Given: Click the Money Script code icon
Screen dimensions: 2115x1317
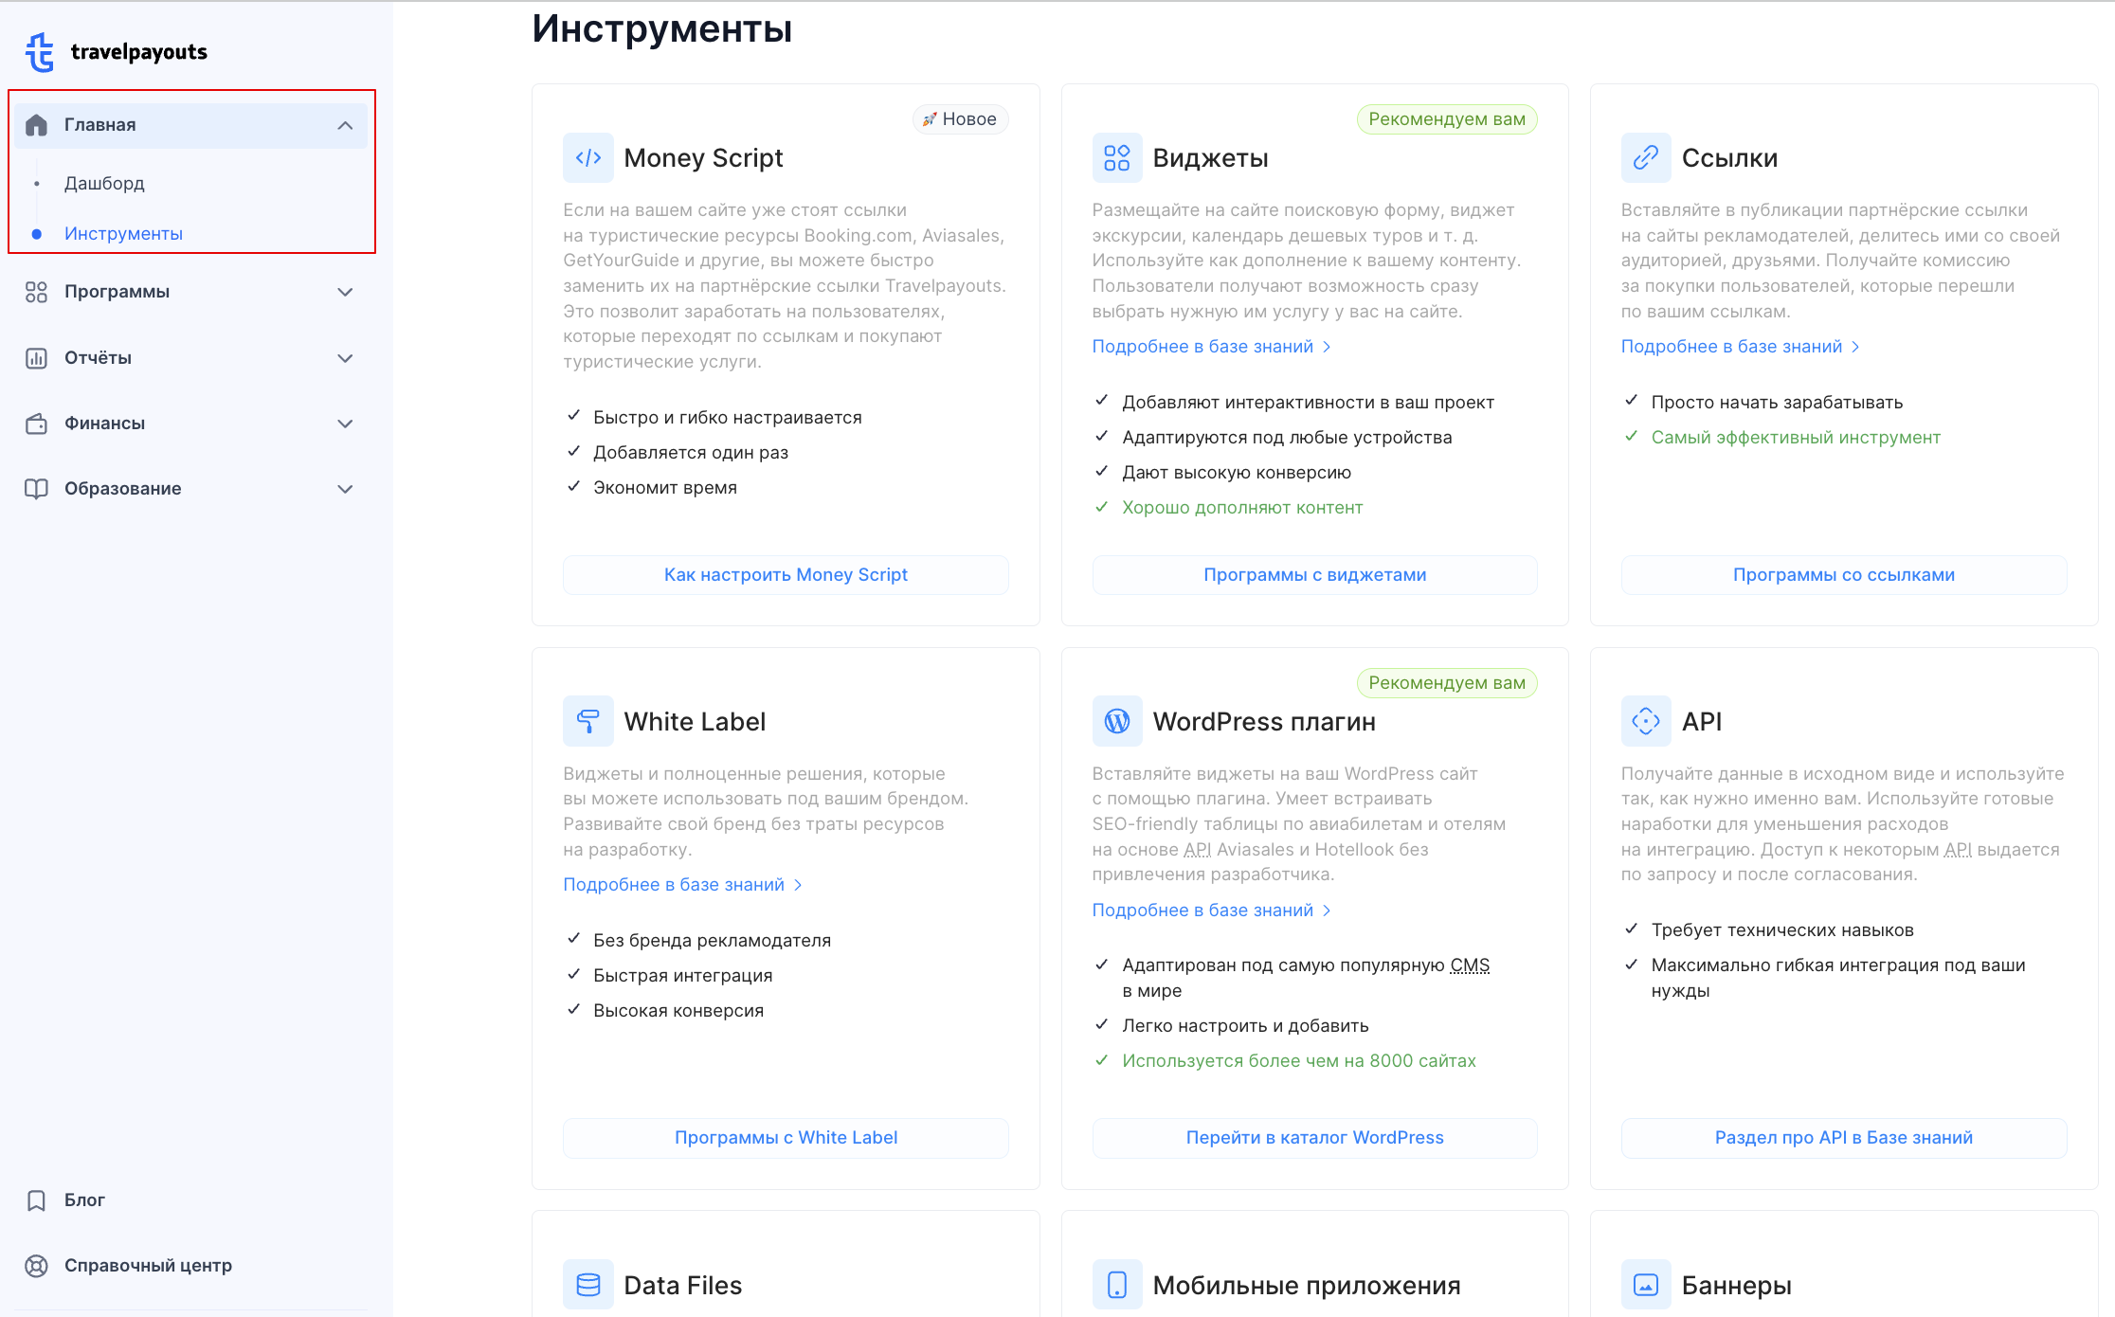Looking at the screenshot, I should coord(588,158).
